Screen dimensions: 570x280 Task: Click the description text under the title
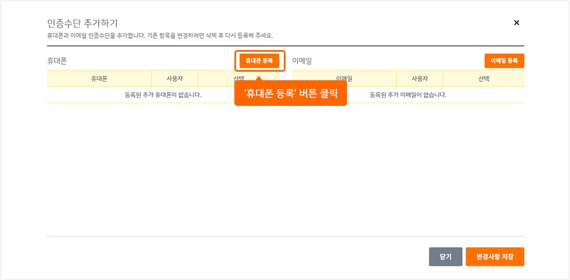click(160, 36)
